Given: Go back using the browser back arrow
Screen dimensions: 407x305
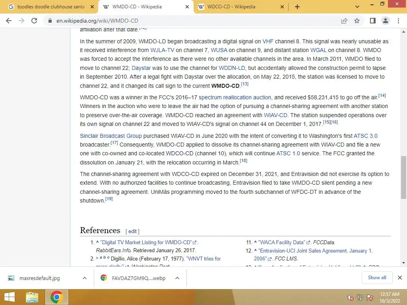Looking at the screenshot, I should point(9,21).
